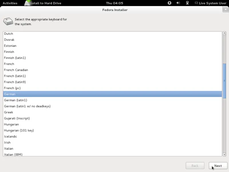Pick French (pc) keyboard
Image resolution: width=229 pixels, height=172 pixels.
pos(112,88)
